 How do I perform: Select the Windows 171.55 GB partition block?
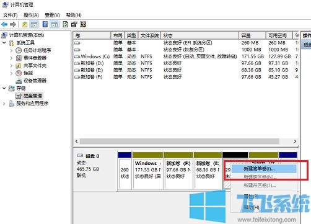pos(147,173)
